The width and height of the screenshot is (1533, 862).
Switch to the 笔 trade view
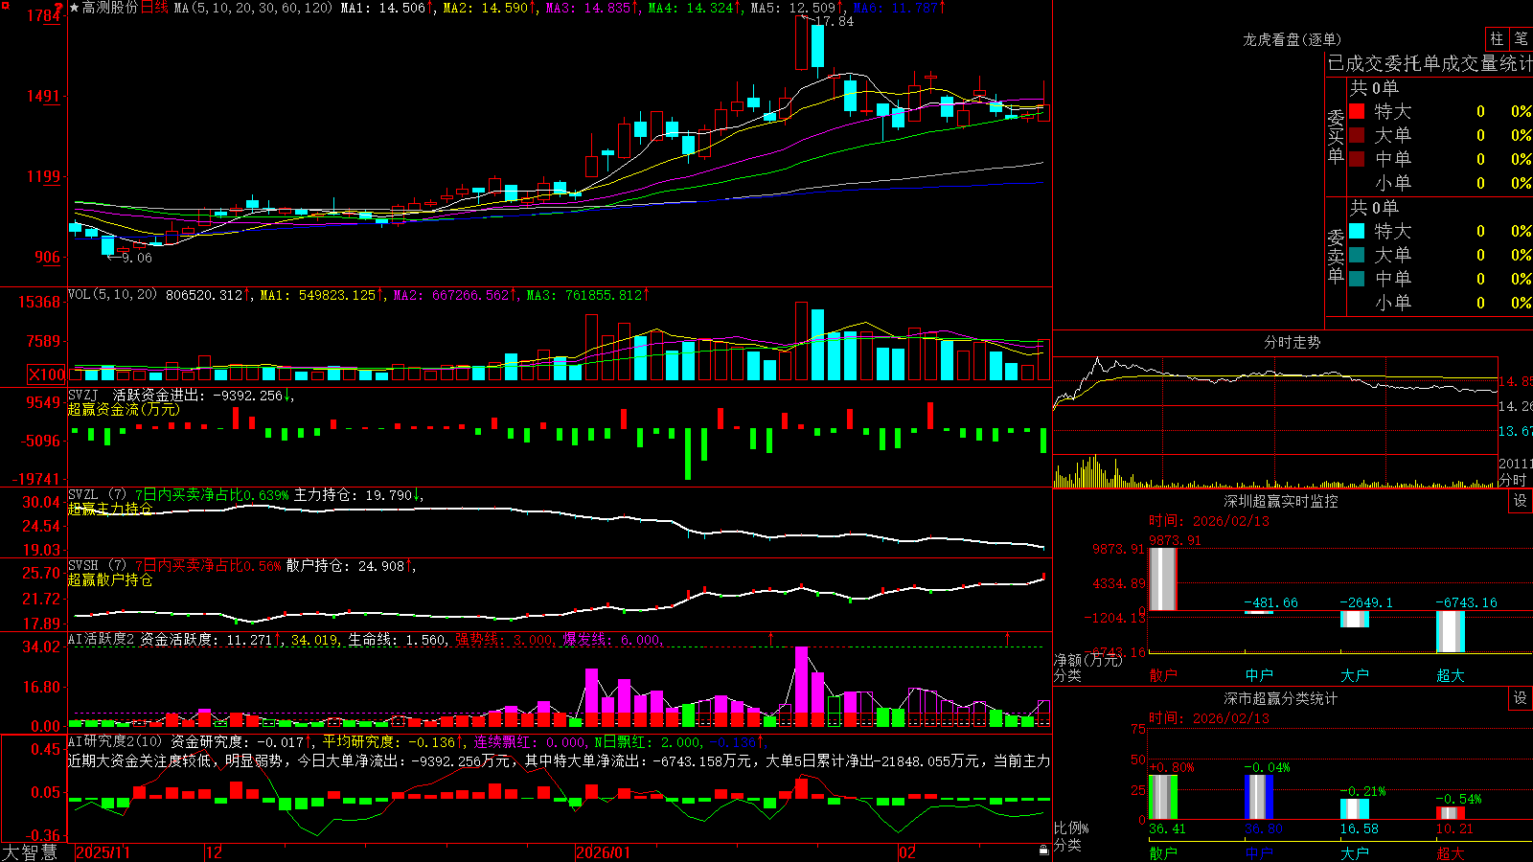1521,39
